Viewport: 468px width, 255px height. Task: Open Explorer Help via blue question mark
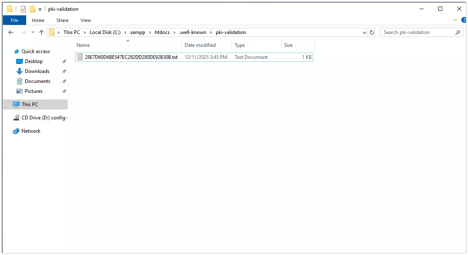pos(464,20)
